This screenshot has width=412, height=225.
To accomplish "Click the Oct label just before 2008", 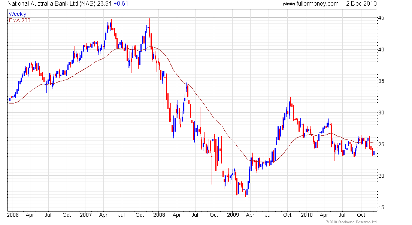I will pos(140,215).
